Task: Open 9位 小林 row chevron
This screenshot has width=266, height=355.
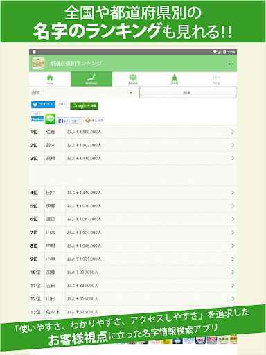Action: (233, 259)
